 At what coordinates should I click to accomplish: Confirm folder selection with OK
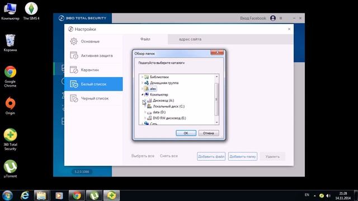186,133
